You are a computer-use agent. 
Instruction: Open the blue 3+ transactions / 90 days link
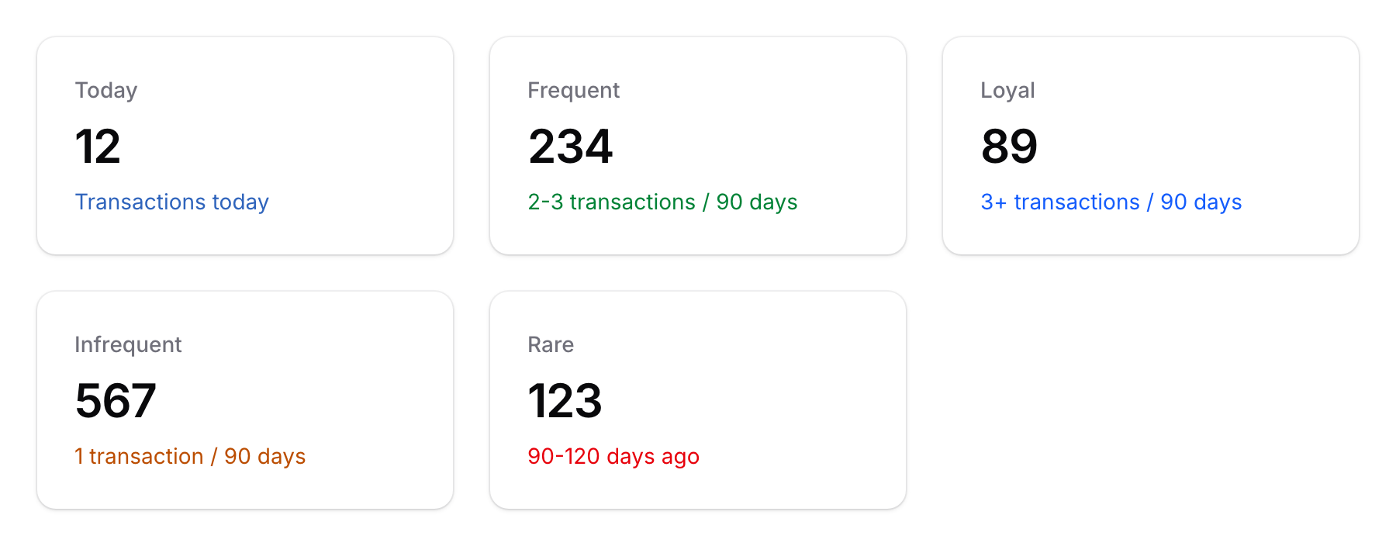point(1111,202)
